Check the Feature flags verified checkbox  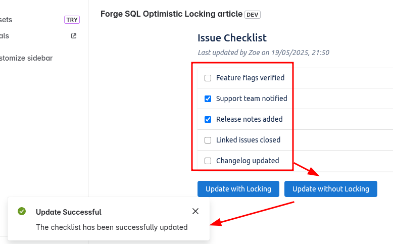pyautogui.click(x=208, y=78)
